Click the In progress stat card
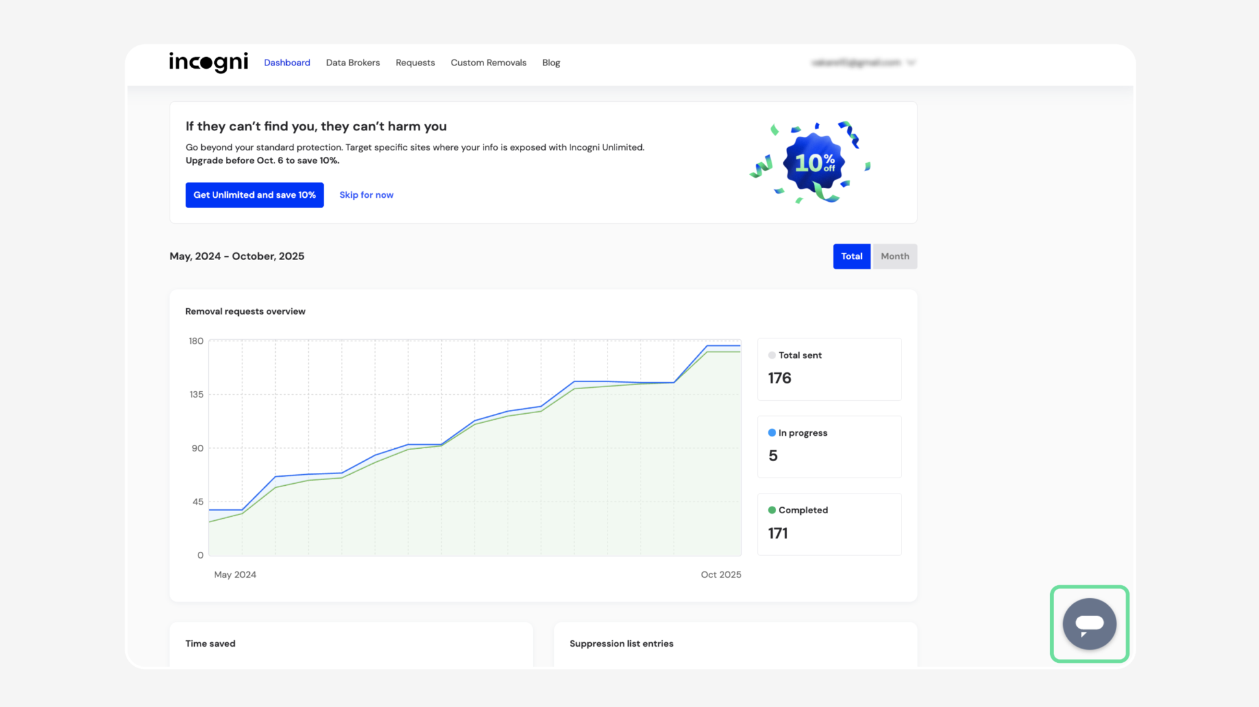 829,446
